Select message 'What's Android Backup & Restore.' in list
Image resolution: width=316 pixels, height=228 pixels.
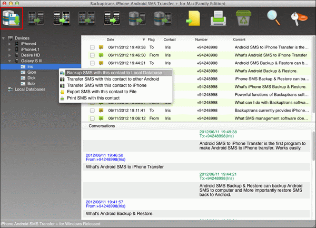266,71
